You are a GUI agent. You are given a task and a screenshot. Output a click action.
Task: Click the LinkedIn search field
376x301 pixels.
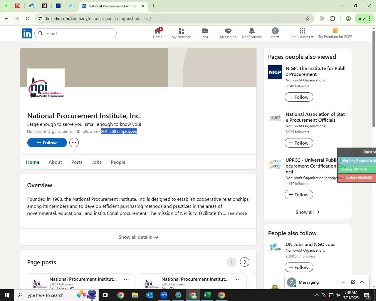[75, 34]
